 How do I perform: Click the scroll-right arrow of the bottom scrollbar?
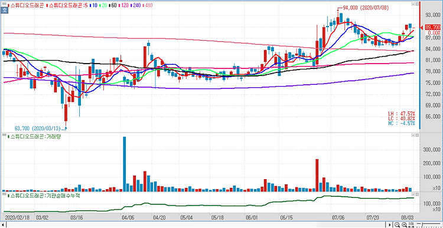390,224
